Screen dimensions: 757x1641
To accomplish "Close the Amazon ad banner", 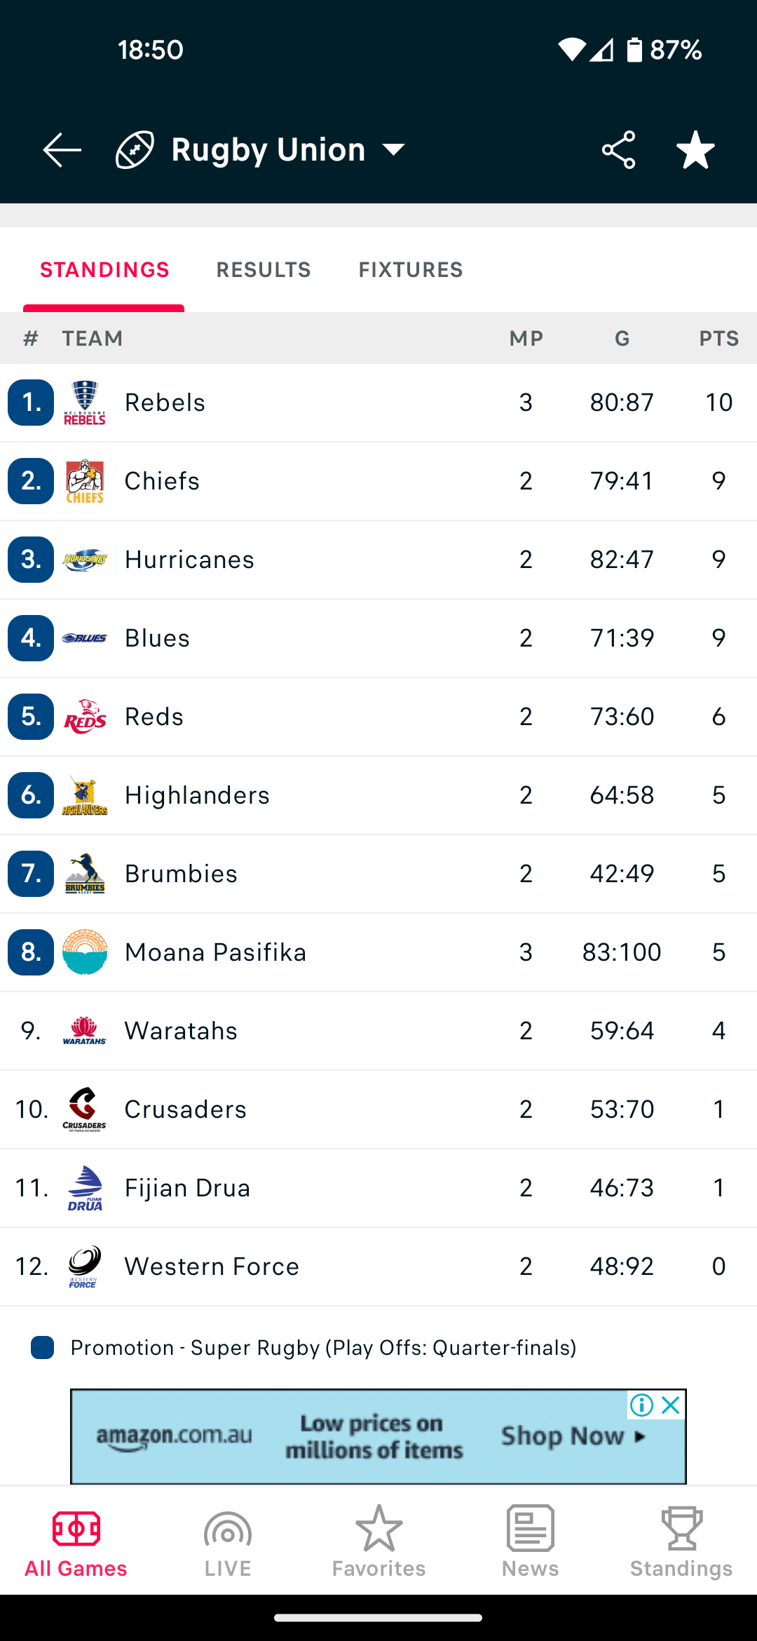I will pos(671,1405).
